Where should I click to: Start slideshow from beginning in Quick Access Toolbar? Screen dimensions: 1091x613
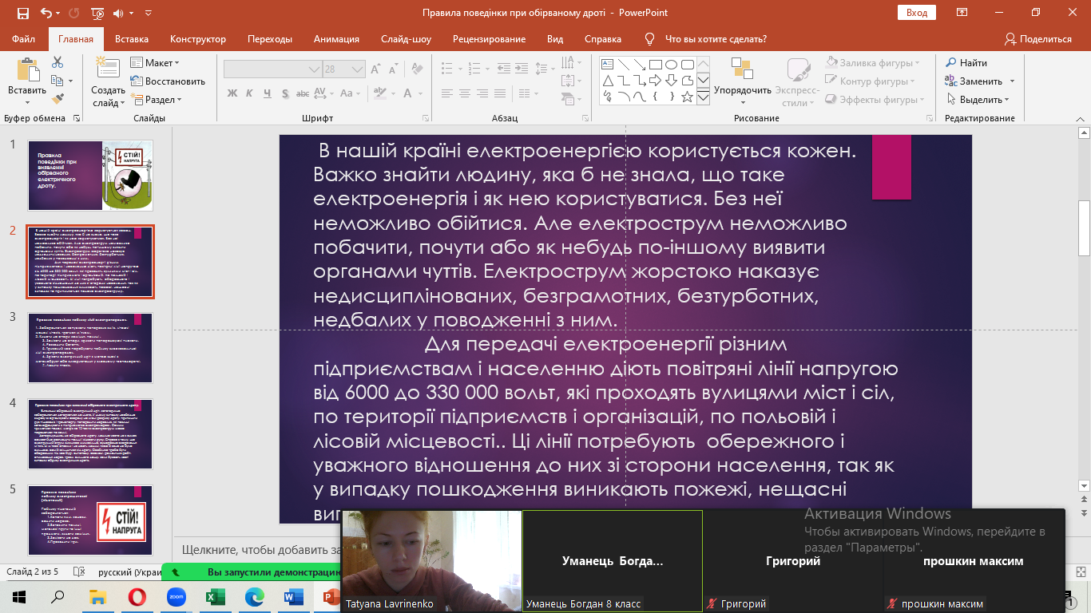pyautogui.click(x=97, y=13)
